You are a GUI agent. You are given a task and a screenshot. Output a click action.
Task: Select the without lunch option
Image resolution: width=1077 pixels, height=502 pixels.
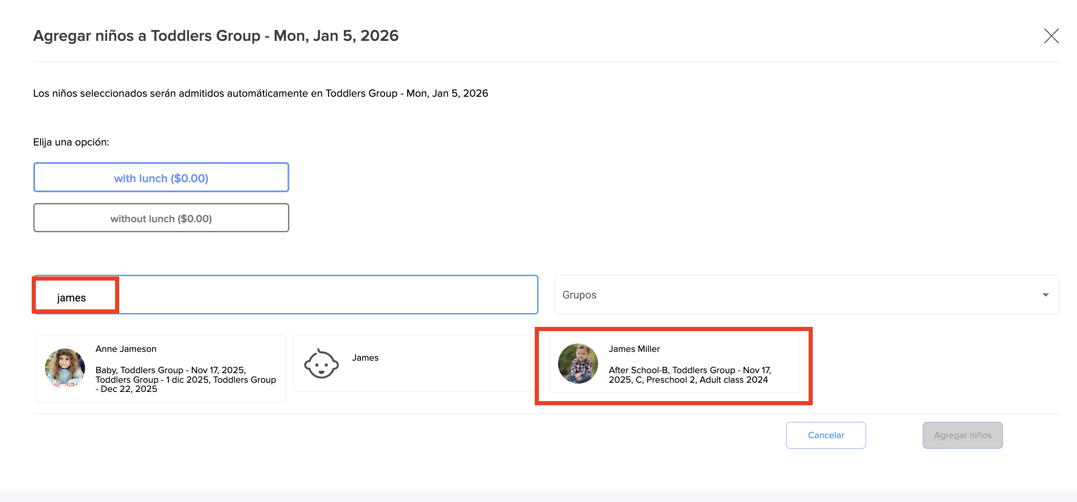click(x=161, y=218)
